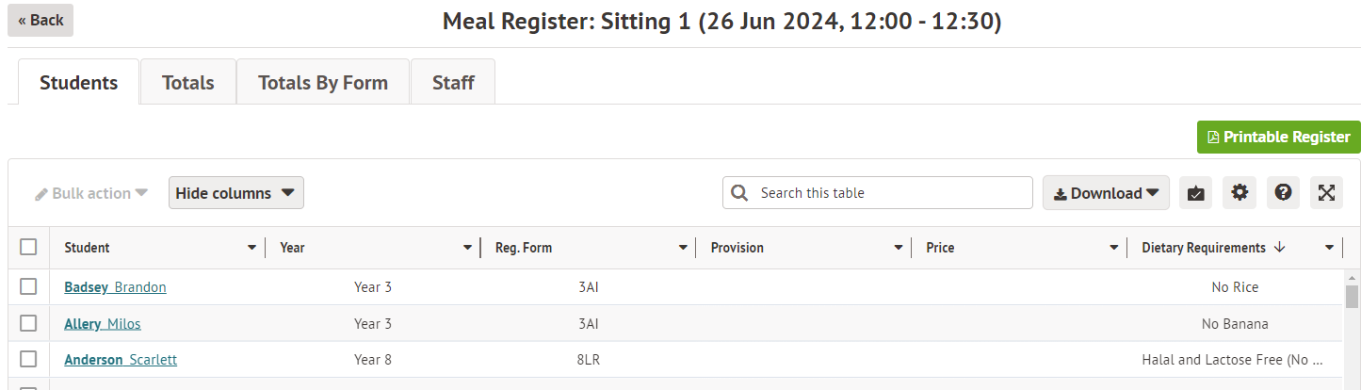Click the Dietary Requirements sort arrow
The width and height of the screenshot is (1361, 390).
[1279, 248]
